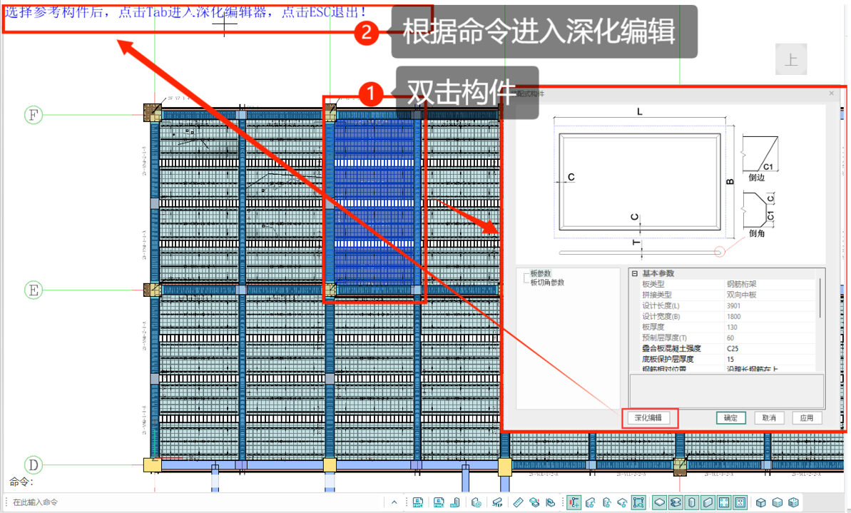Collapse the 基本参数 property group
This screenshot has height=513, width=851.
click(634, 273)
